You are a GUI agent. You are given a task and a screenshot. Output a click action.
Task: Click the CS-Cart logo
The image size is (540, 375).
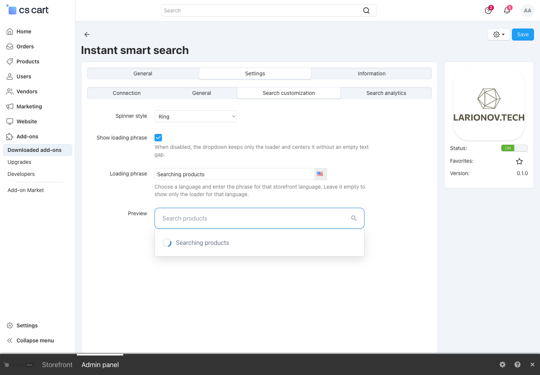coord(27,10)
